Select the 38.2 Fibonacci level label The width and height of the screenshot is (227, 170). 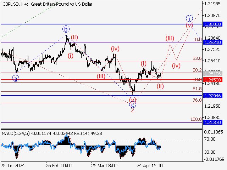(197, 70)
